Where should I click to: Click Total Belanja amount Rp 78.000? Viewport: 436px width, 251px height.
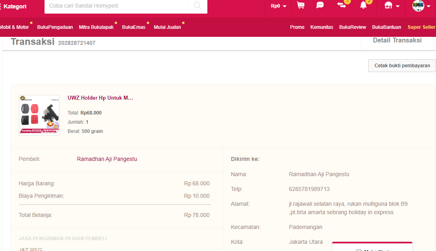click(197, 215)
